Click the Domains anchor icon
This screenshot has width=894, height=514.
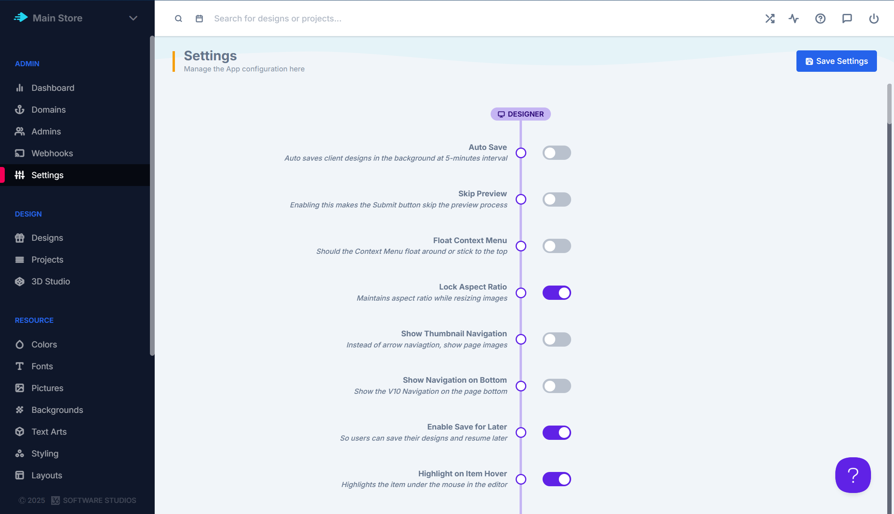19,109
